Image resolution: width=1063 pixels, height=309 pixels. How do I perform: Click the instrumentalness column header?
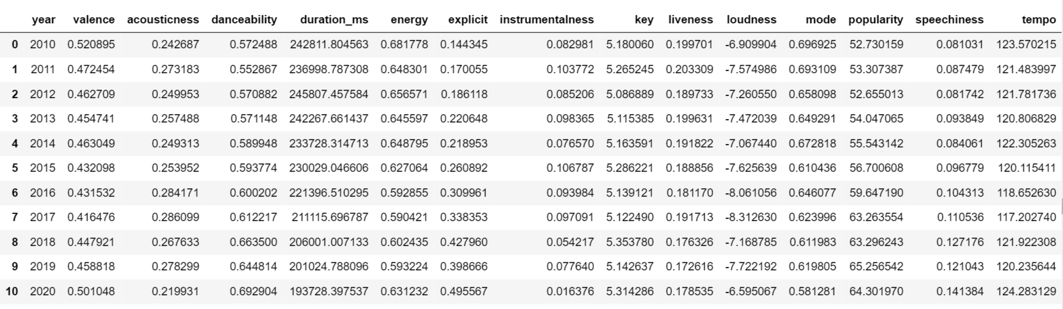click(546, 20)
